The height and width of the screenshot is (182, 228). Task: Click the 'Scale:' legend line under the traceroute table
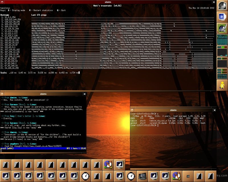pyautogui.click(x=40, y=73)
